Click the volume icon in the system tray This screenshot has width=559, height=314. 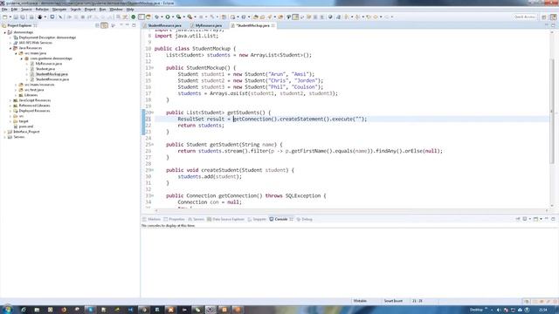tap(499, 310)
